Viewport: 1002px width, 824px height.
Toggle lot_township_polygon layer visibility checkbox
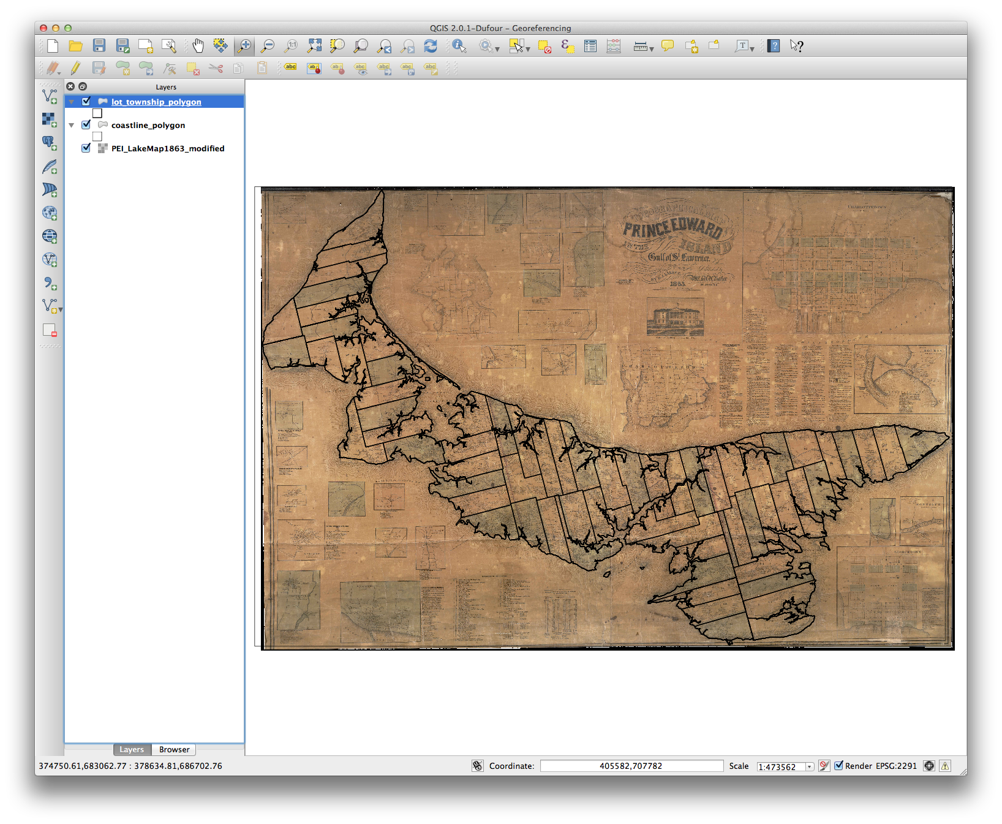(86, 102)
